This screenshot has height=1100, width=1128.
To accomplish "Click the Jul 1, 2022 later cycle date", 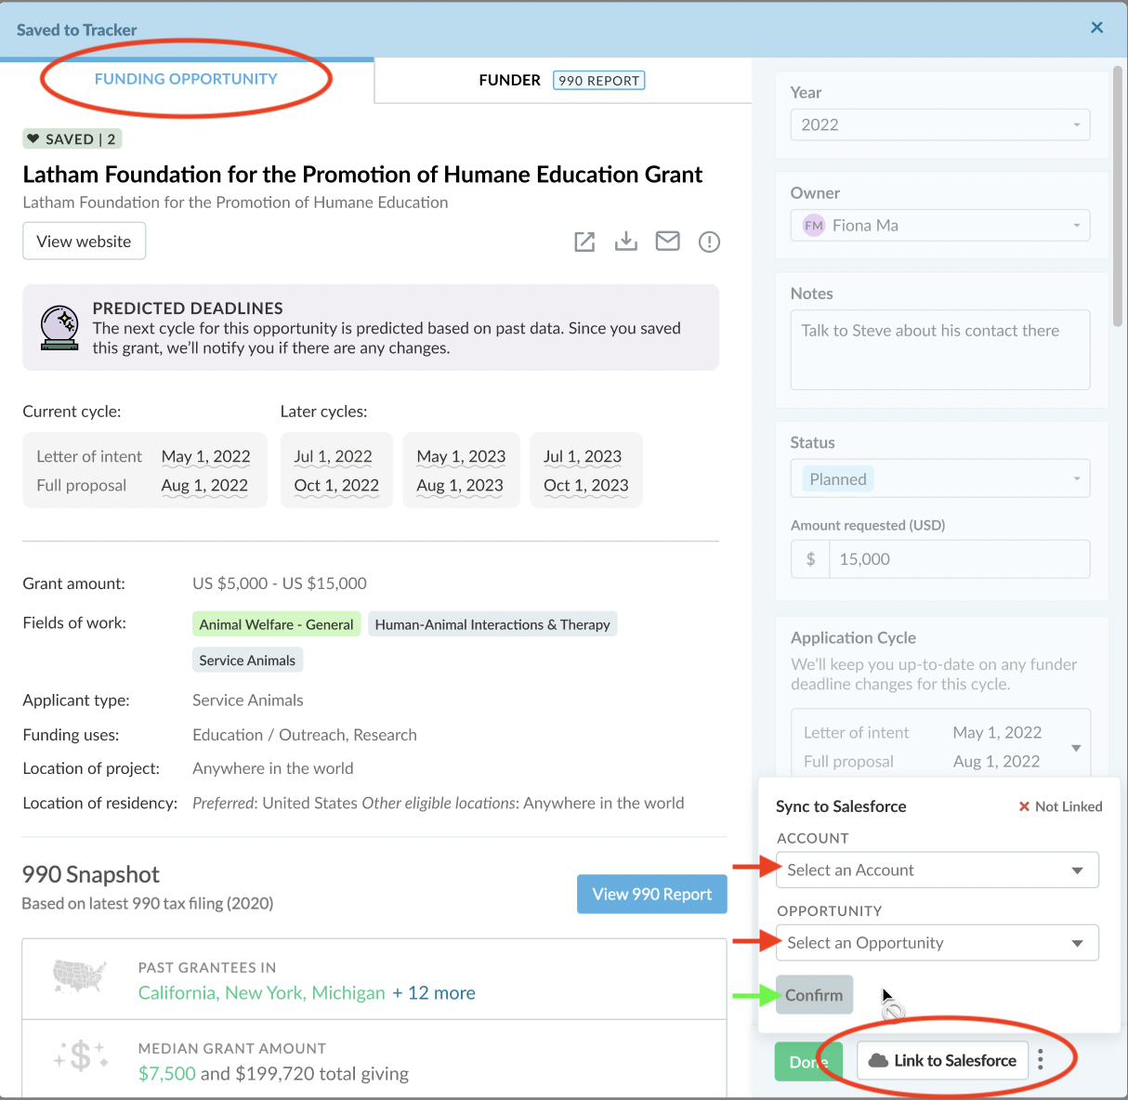I will [x=334, y=456].
